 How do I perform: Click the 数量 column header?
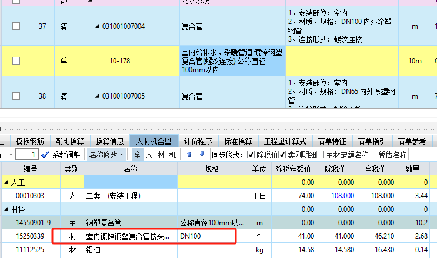413,169
